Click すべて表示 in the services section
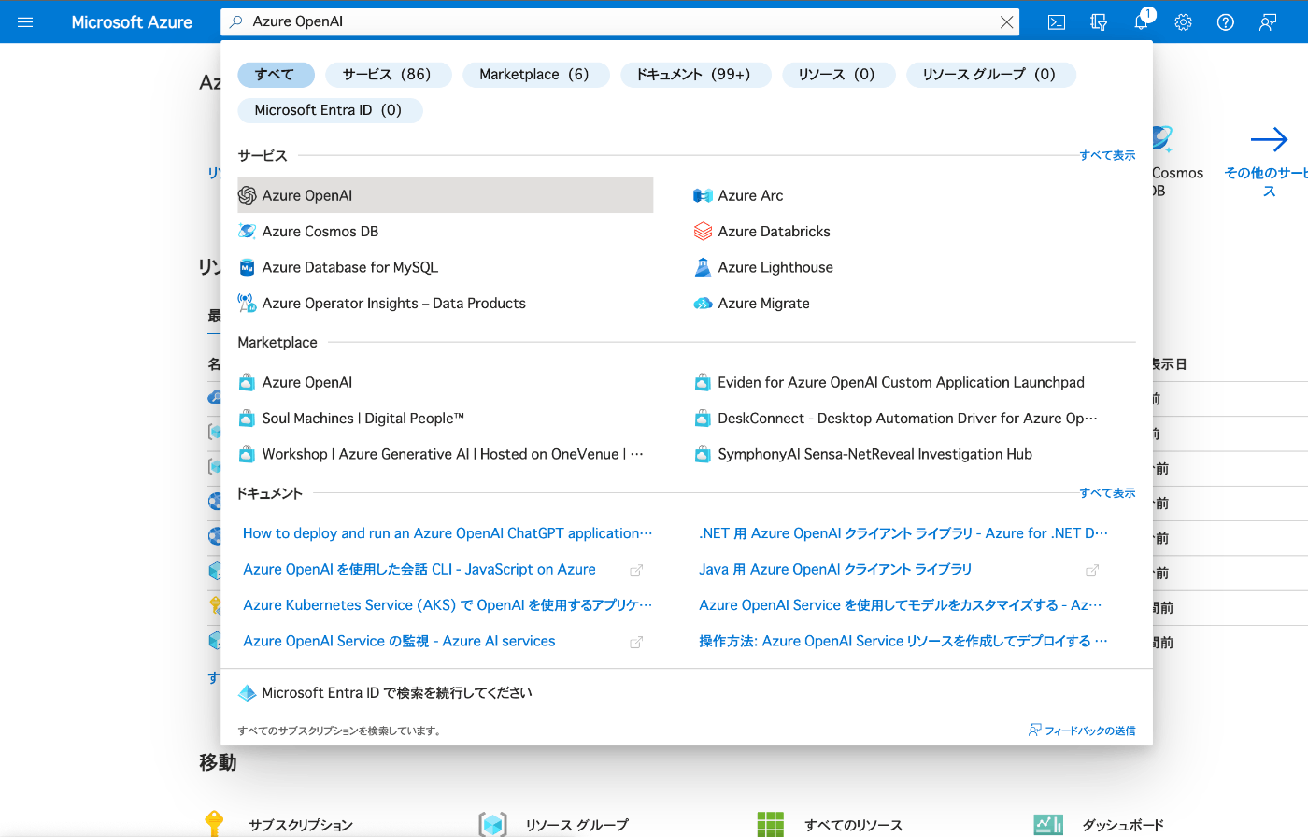 [x=1107, y=155]
